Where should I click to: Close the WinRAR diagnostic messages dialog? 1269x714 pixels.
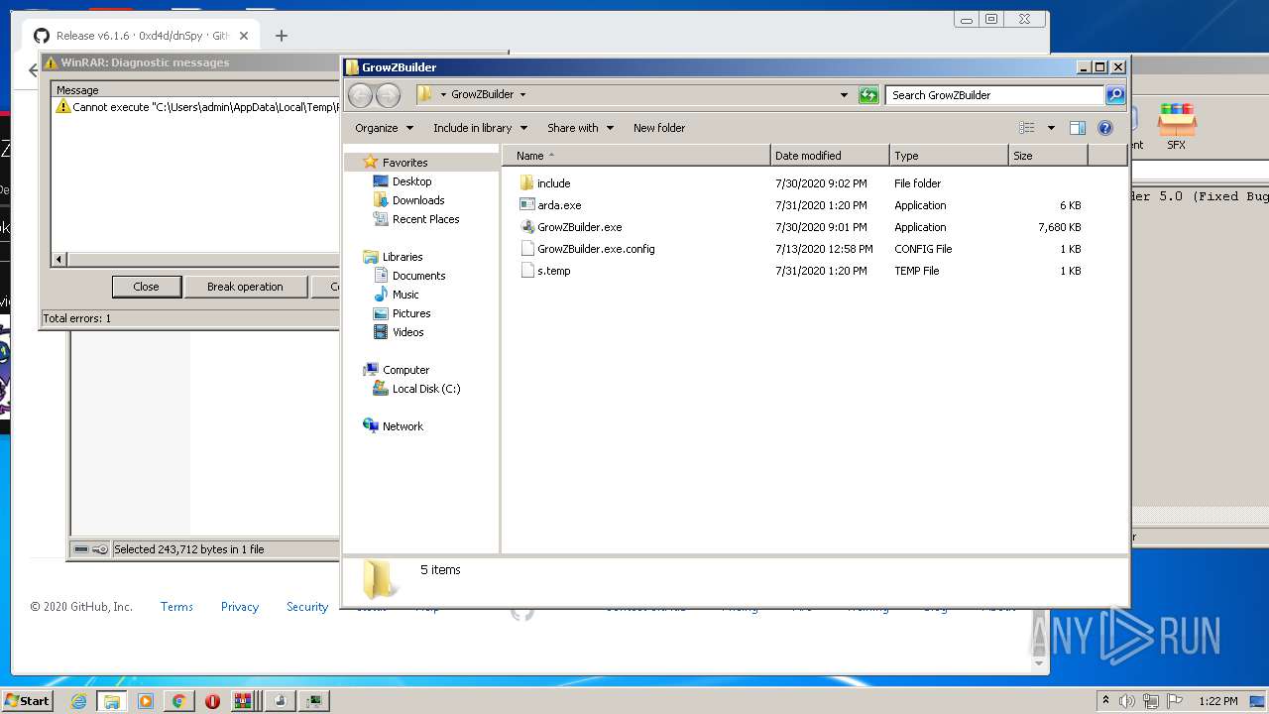click(146, 287)
